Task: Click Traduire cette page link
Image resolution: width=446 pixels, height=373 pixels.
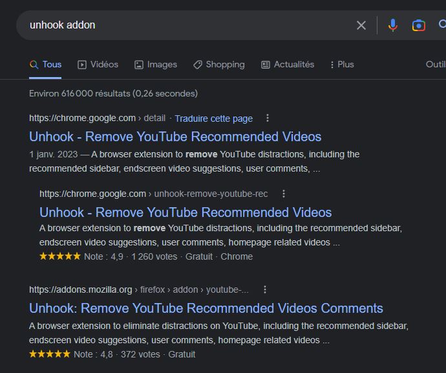Action: pyautogui.click(x=213, y=119)
